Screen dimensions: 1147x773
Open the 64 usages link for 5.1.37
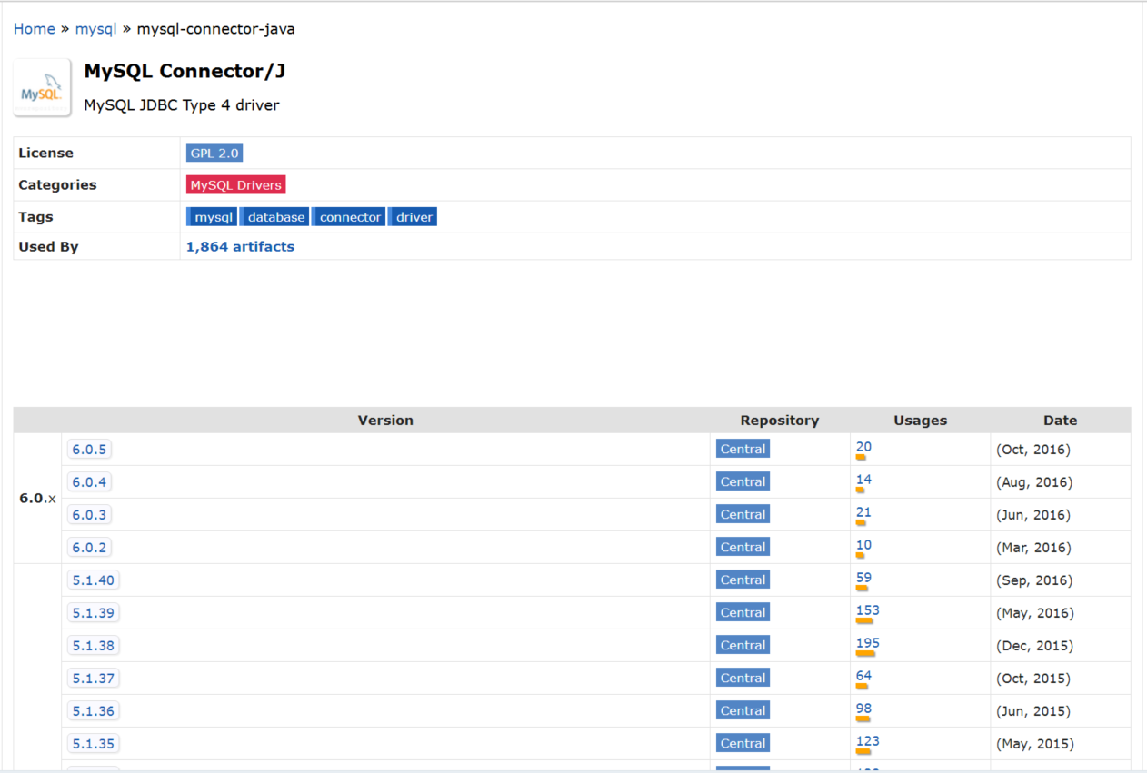point(863,676)
